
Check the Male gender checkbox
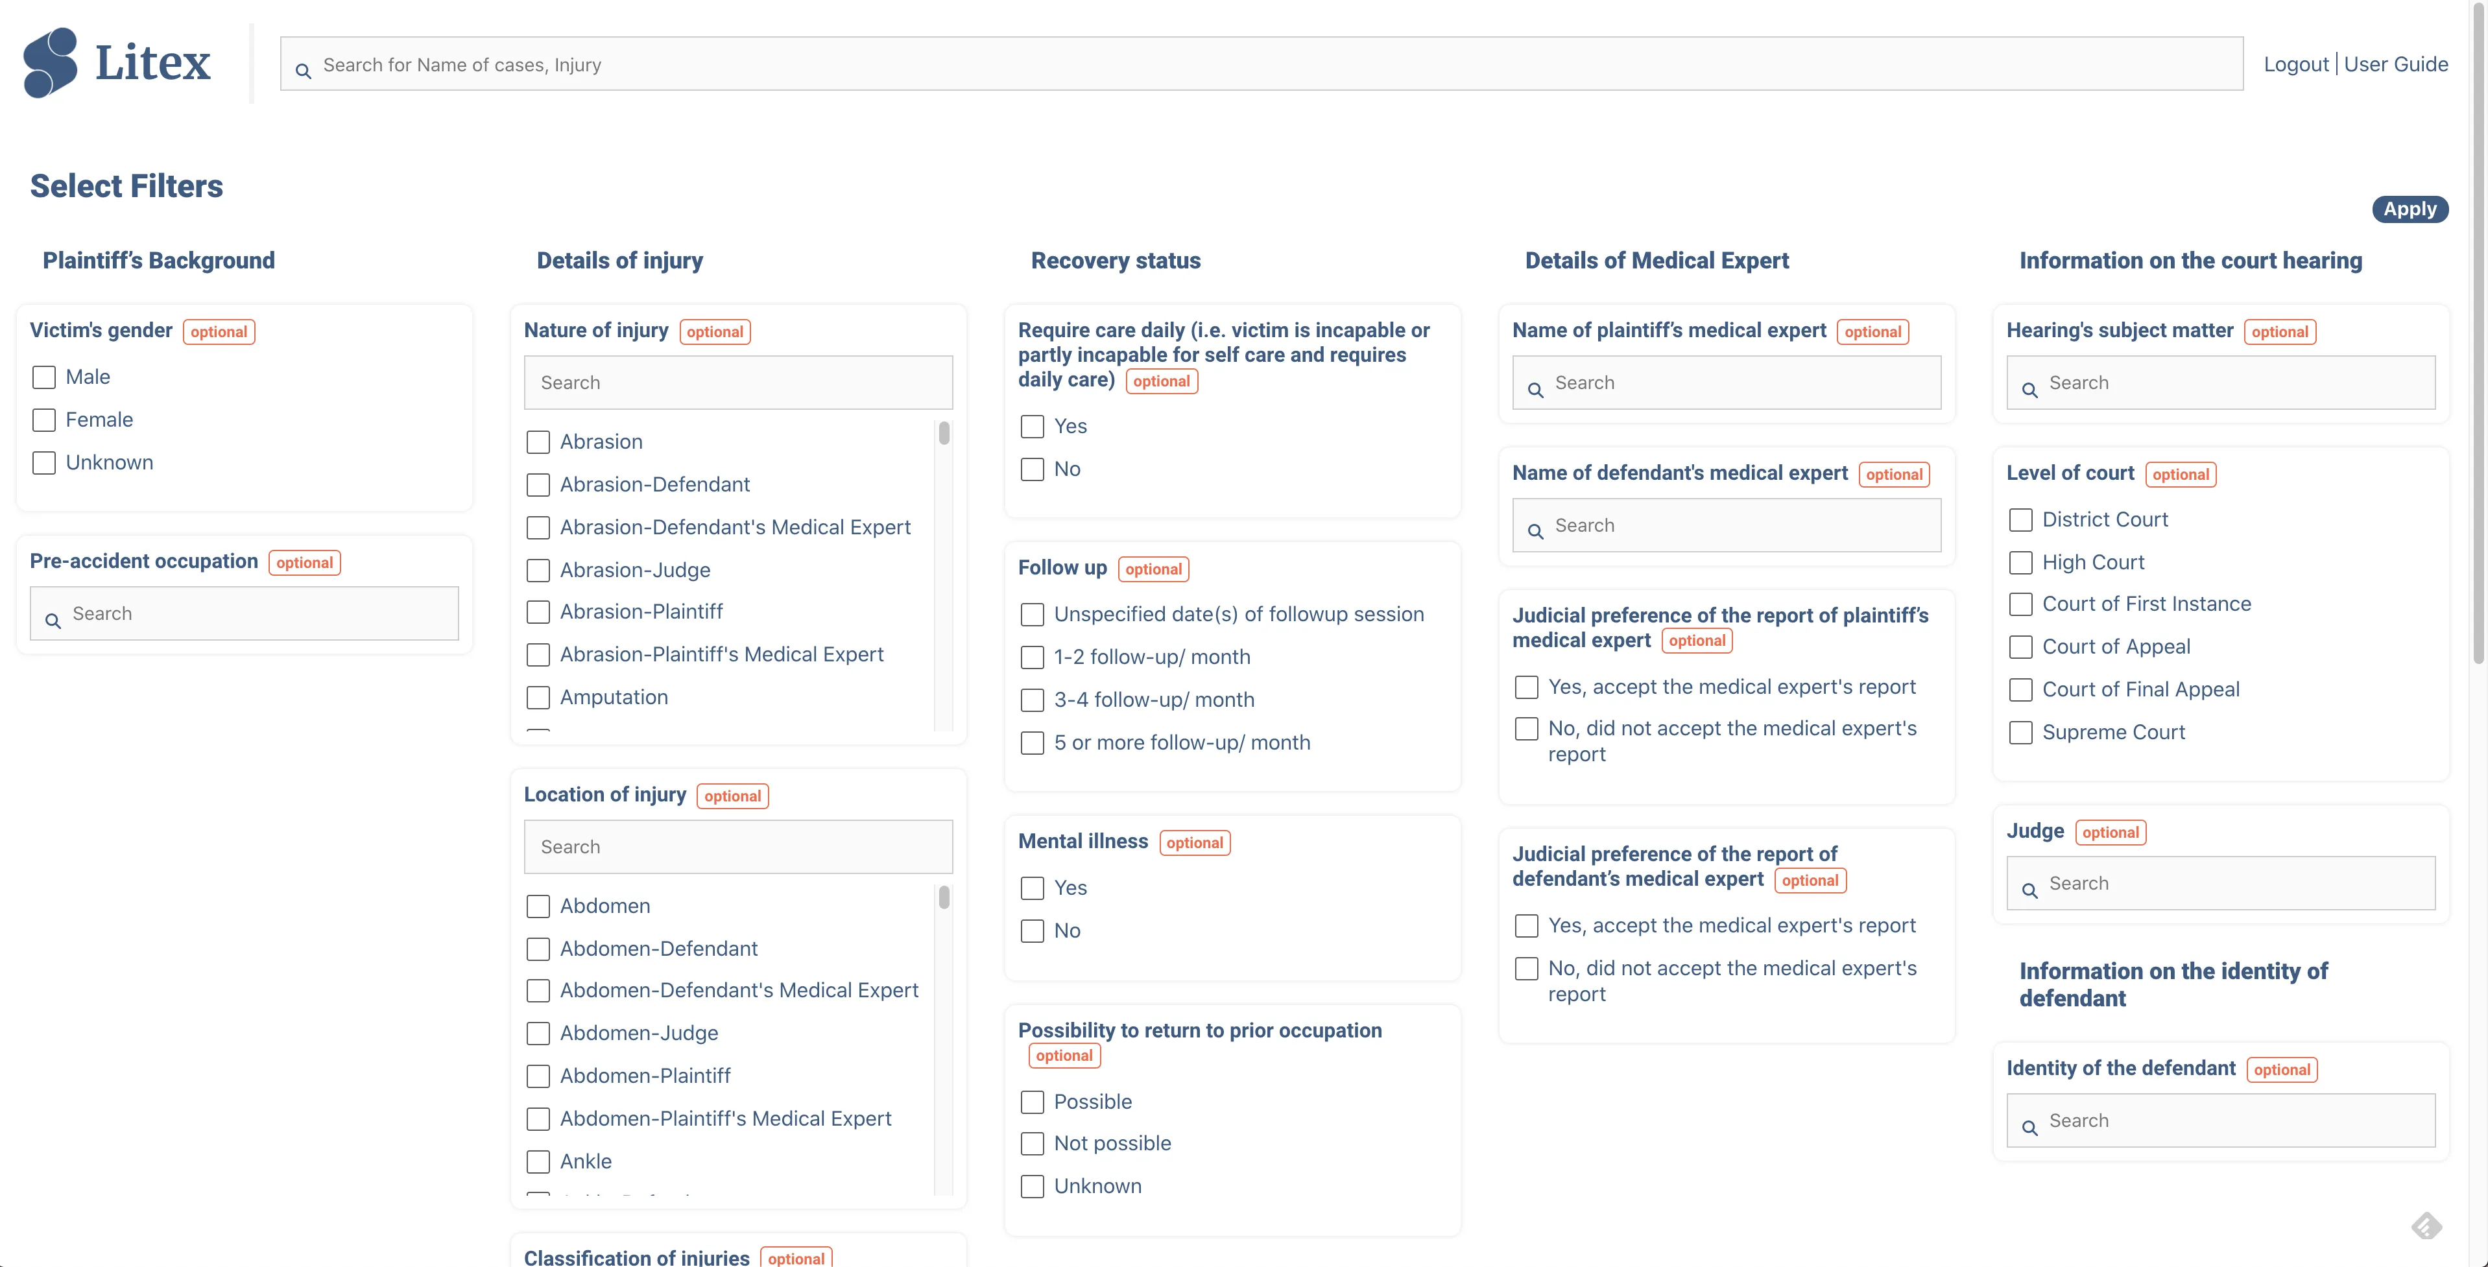(44, 377)
